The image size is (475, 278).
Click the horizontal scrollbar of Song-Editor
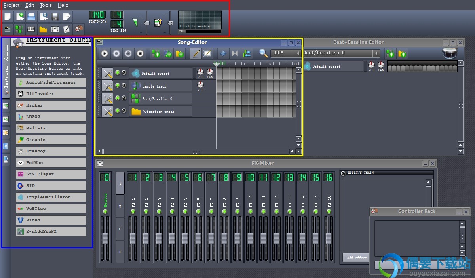[x=196, y=152]
